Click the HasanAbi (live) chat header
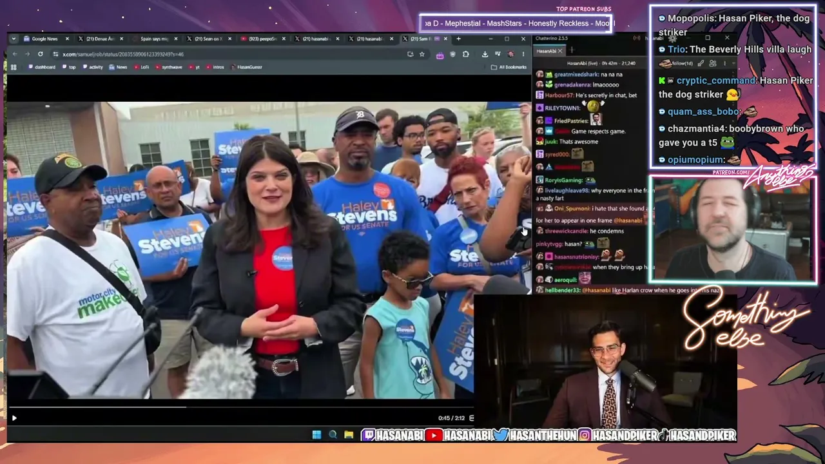This screenshot has width=825, height=464. click(x=601, y=63)
